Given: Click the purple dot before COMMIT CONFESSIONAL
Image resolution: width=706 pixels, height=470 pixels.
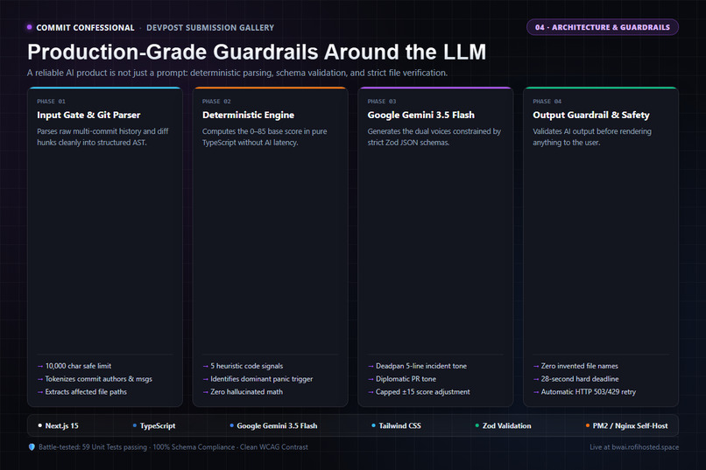Looking at the screenshot, I should tap(29, 27).
